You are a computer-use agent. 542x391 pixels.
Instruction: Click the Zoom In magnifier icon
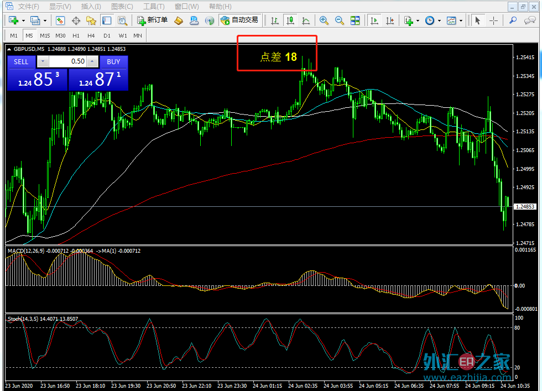click(x=324, y=20)
